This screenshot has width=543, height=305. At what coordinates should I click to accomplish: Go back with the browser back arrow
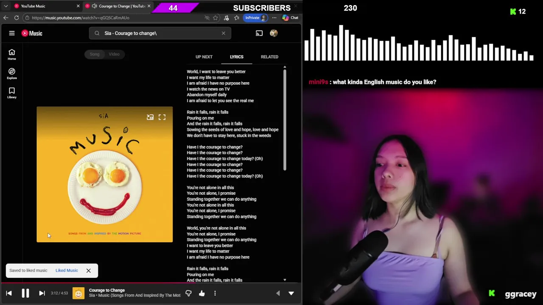click(x=6, y=18)
